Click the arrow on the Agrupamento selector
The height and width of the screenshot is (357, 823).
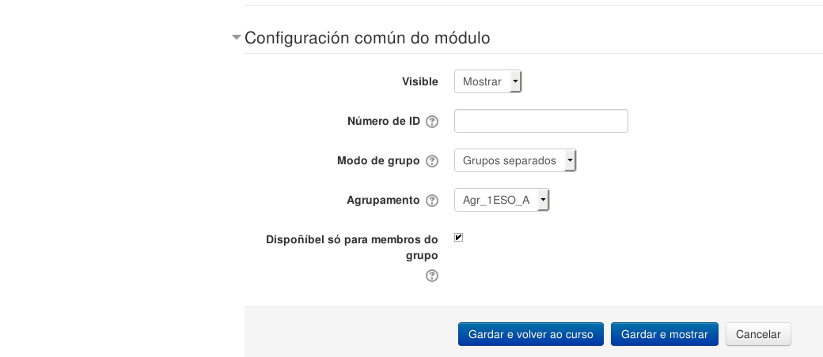pos(543,200)
